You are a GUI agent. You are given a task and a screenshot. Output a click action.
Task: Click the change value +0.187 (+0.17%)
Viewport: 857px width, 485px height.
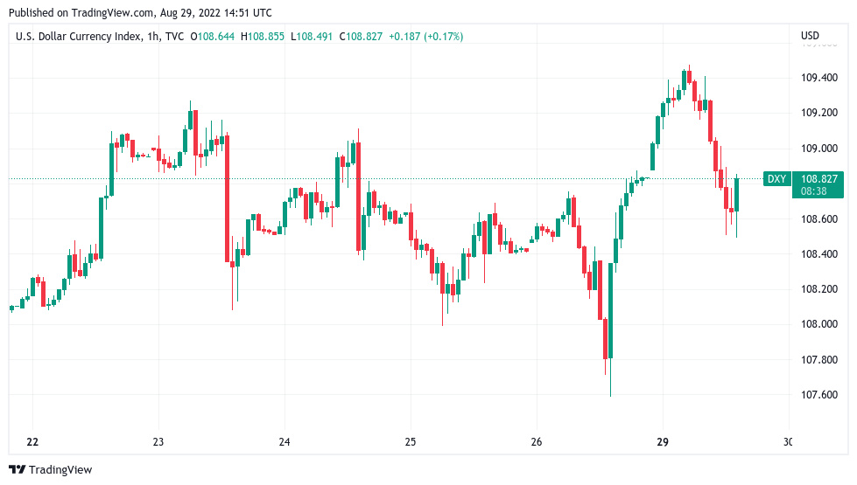425,37
